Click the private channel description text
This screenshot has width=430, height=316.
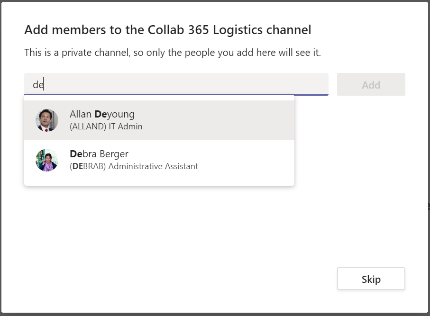point(173,52)
